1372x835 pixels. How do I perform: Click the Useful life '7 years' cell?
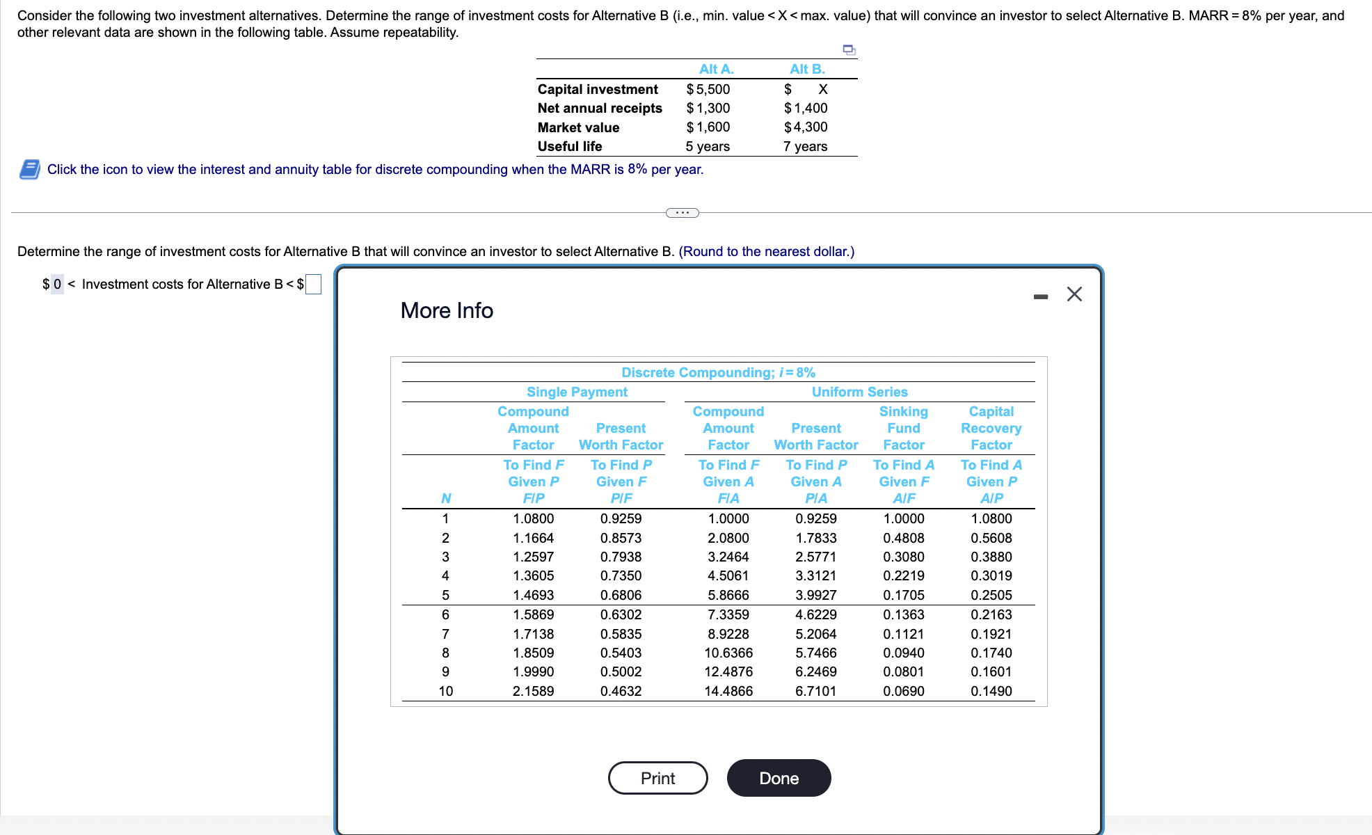click(805, 146)
